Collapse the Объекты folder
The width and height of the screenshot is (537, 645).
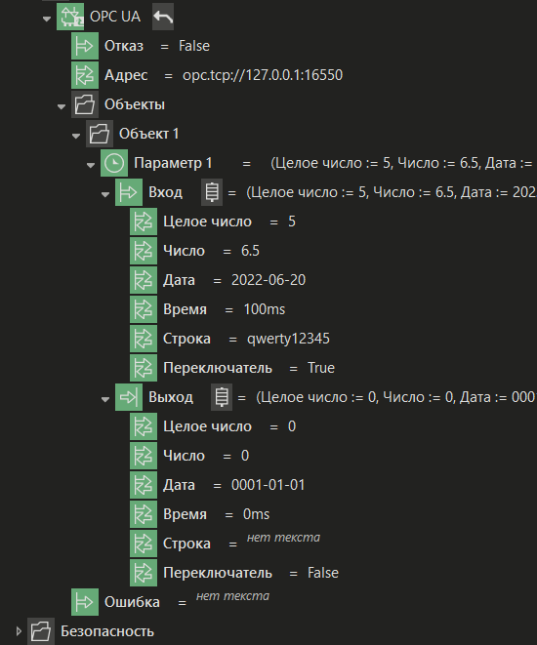pyautogui.click(x=62, y=106)
